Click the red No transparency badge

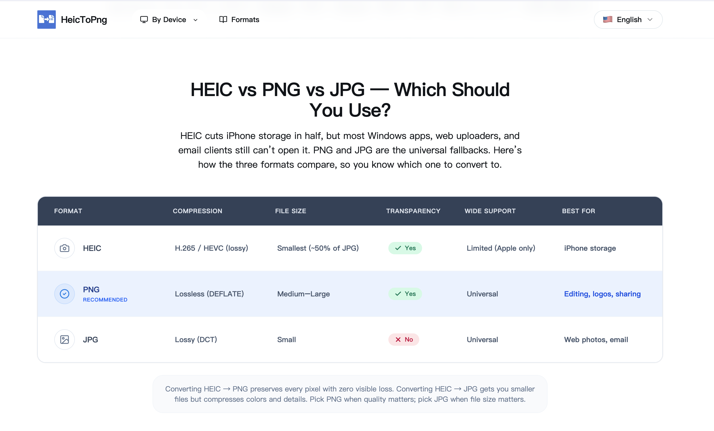pos(404,340)
